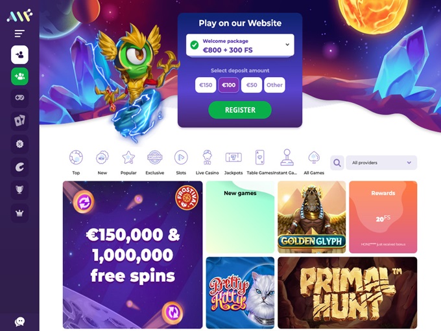Click the green REGISTER button
Screen dimensions: 441x331
pyautogui.click(x=240, y=110)
